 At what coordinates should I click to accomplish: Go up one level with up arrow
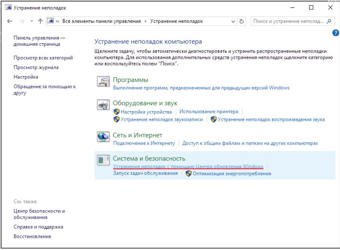(x=40, y=21)
